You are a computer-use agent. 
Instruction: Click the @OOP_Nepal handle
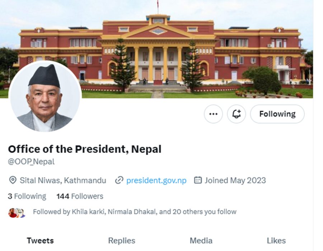[31, 161]
